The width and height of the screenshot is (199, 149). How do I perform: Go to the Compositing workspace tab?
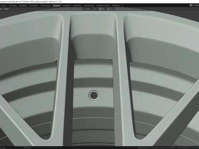(x=89, y=6)
